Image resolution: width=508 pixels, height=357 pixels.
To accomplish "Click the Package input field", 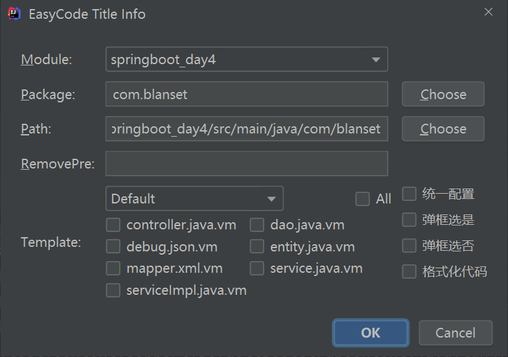I will click(x=246, y=94).
